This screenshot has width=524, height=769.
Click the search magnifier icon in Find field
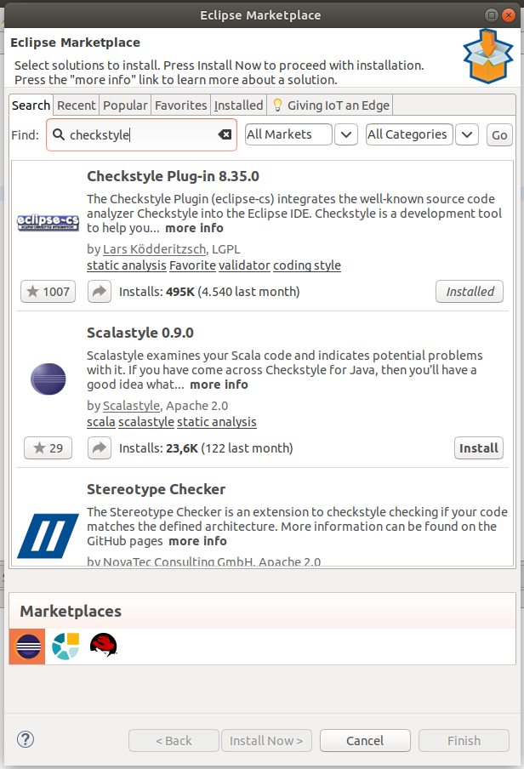point(59,134)
